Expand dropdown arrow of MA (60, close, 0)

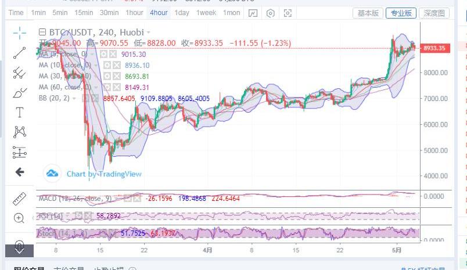coord(96,88)
